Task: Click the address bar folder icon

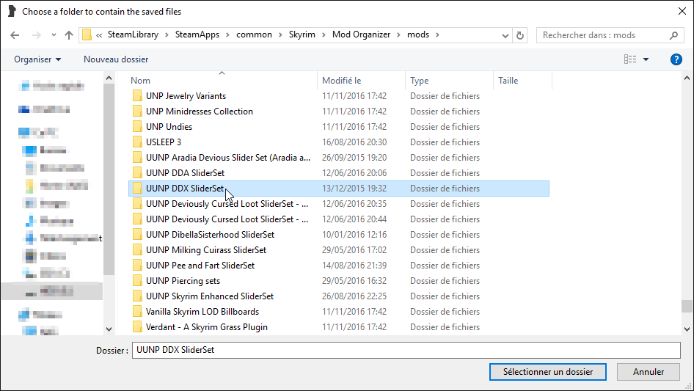Action: [87, 34]
